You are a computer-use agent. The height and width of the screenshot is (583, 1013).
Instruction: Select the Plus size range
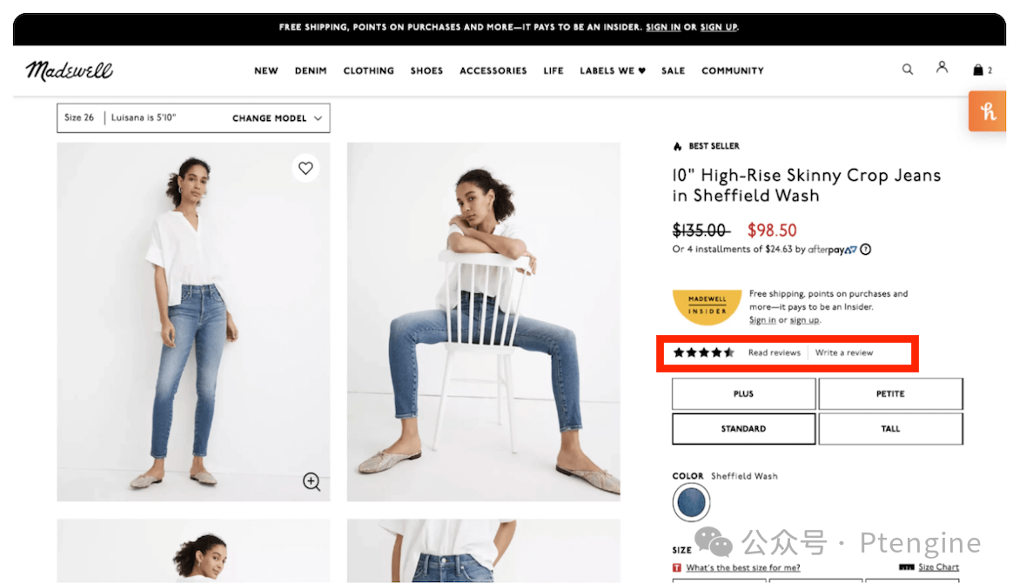click(x=743, y=394)
